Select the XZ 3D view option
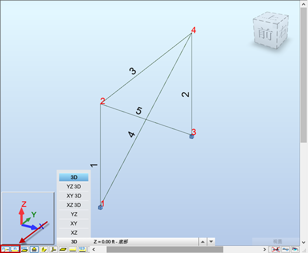This screenshot has width=308, height=253. click(x=74, y=205)
